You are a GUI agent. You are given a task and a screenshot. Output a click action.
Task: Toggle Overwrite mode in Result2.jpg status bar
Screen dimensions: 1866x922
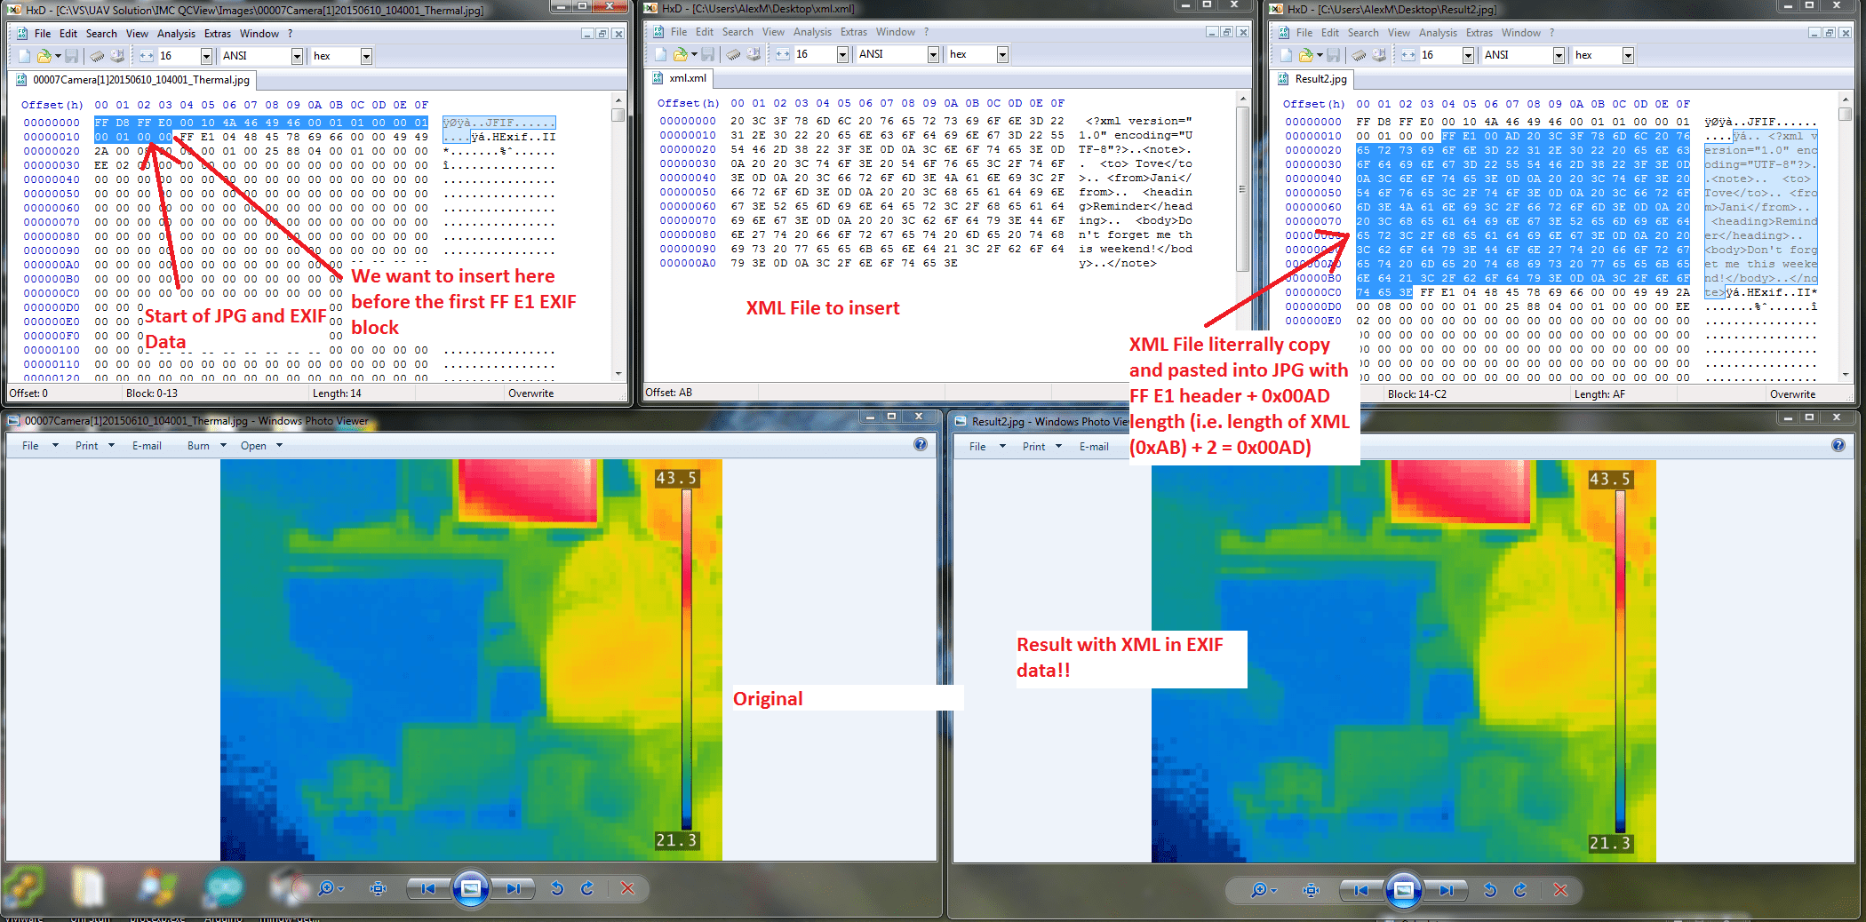1793,393
